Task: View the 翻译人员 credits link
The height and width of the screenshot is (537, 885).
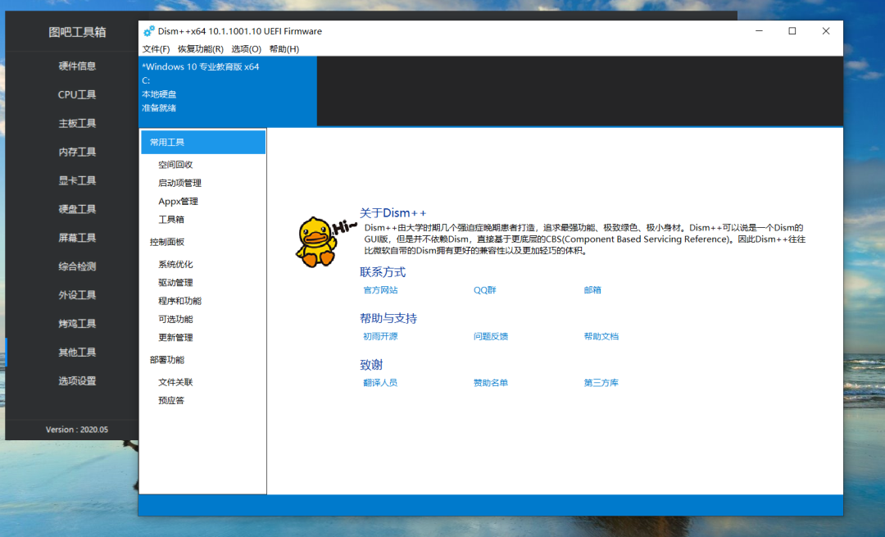Action: [x=380, y=382]
